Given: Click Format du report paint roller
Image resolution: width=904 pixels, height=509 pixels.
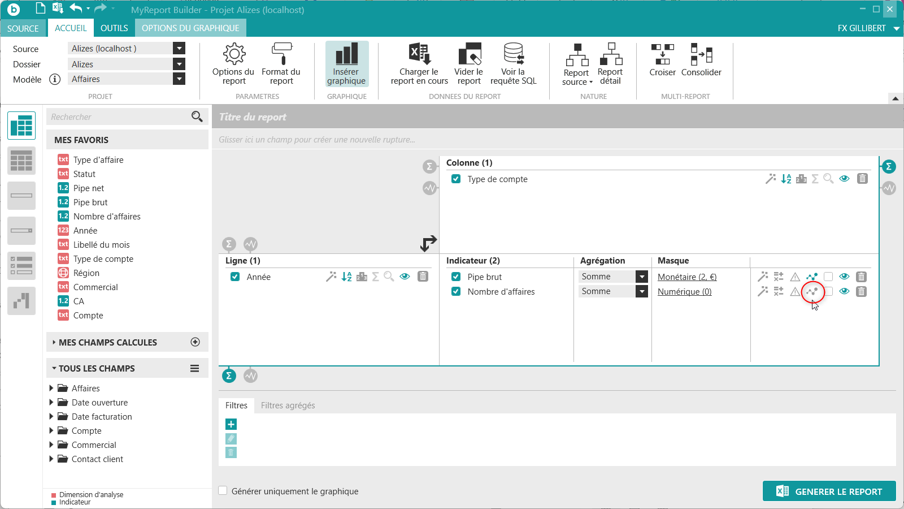Looking at the screenshot, I should [281, 54].
